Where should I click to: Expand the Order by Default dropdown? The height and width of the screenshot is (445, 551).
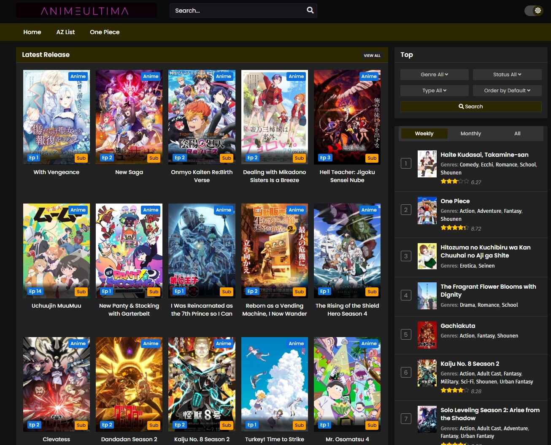click(507, 91)
